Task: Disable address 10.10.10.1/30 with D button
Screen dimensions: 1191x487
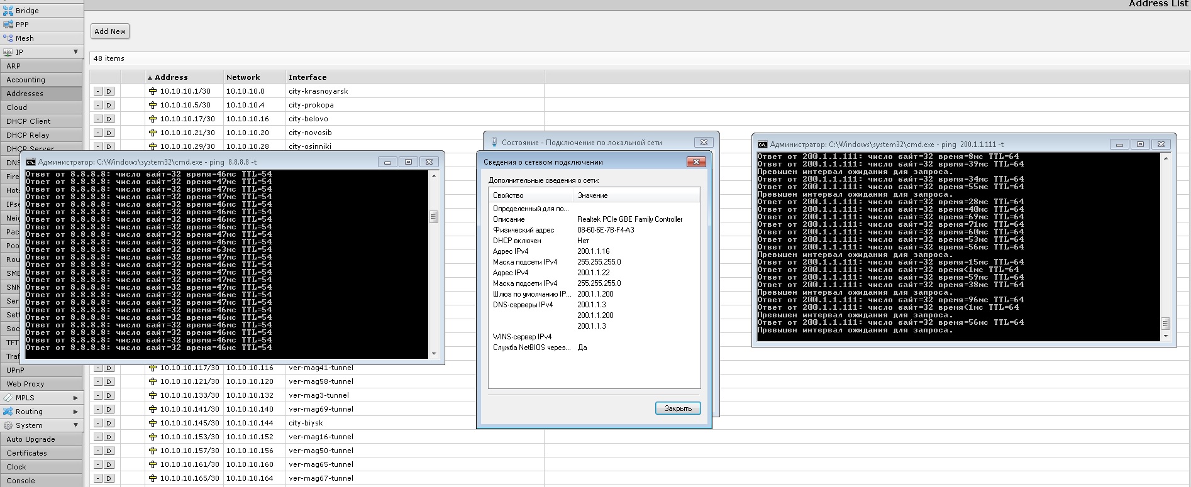Action: click(109, 91)
